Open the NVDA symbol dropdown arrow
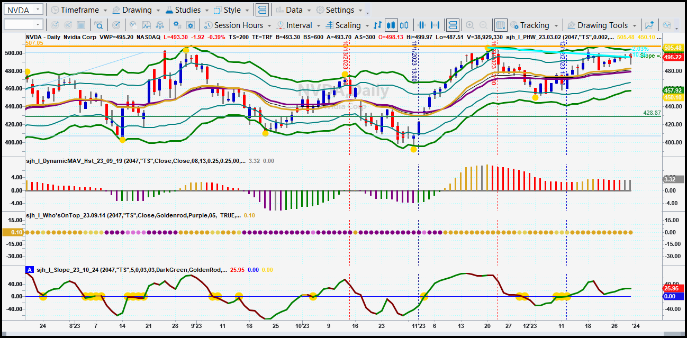Viewport: 687px width, 338px height. pyautogui.click(x=38, y=10)
